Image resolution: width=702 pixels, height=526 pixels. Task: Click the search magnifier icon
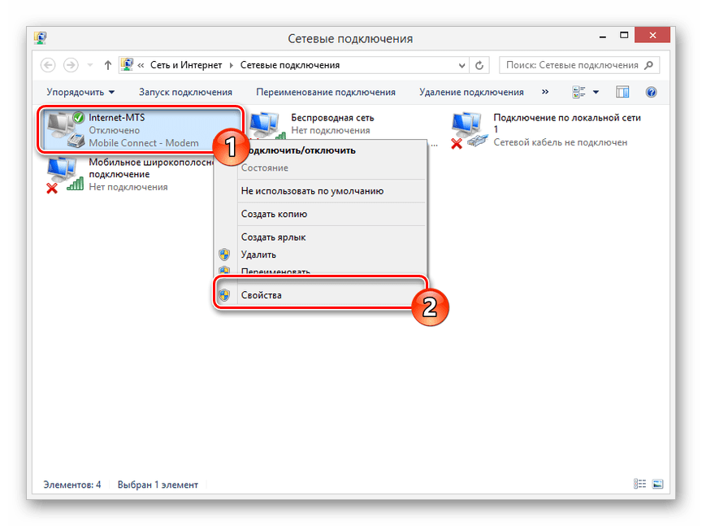(x=648, y=65)
